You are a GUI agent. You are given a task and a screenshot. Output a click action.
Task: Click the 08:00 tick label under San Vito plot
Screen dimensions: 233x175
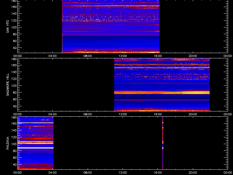[x=88, y=56]
